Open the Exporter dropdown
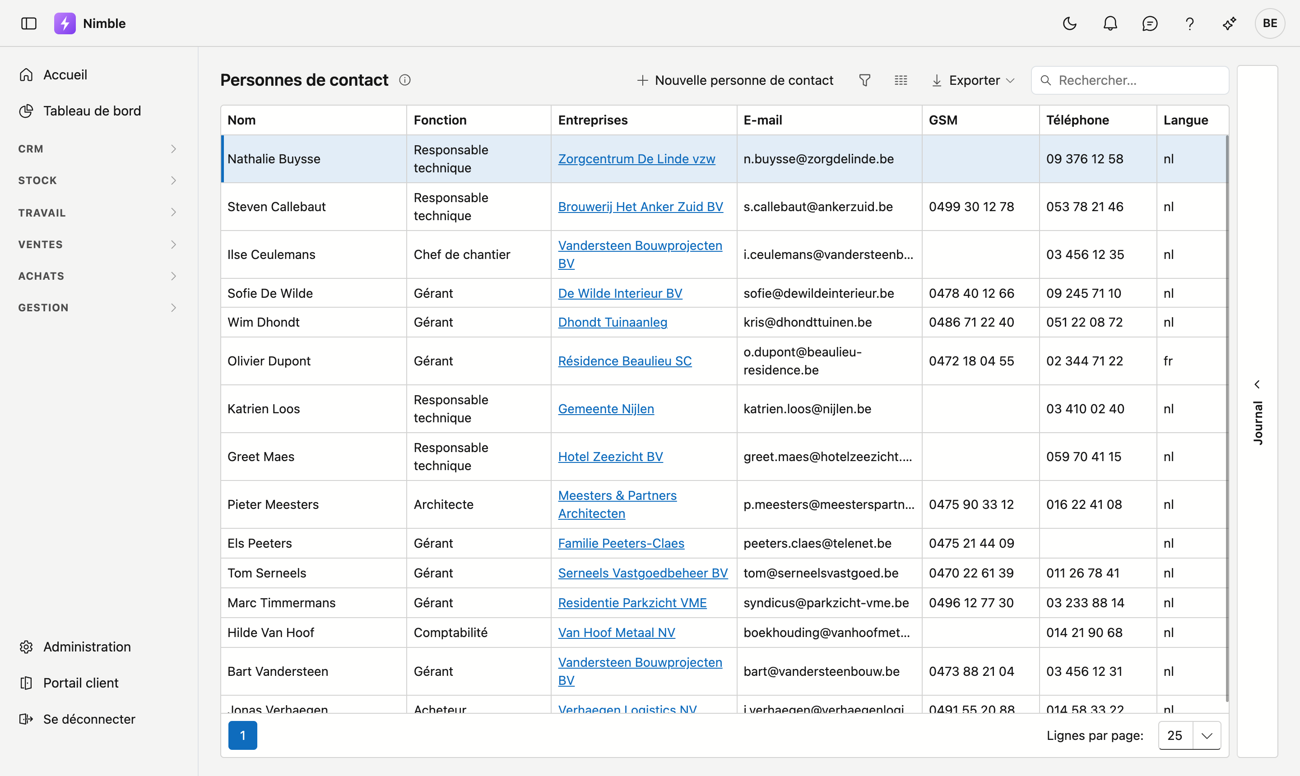Image resolution: width=1300 pixels, height=776 pixels. tap(973, 80)
